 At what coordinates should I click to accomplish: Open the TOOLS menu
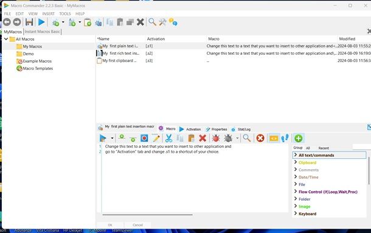65,14
